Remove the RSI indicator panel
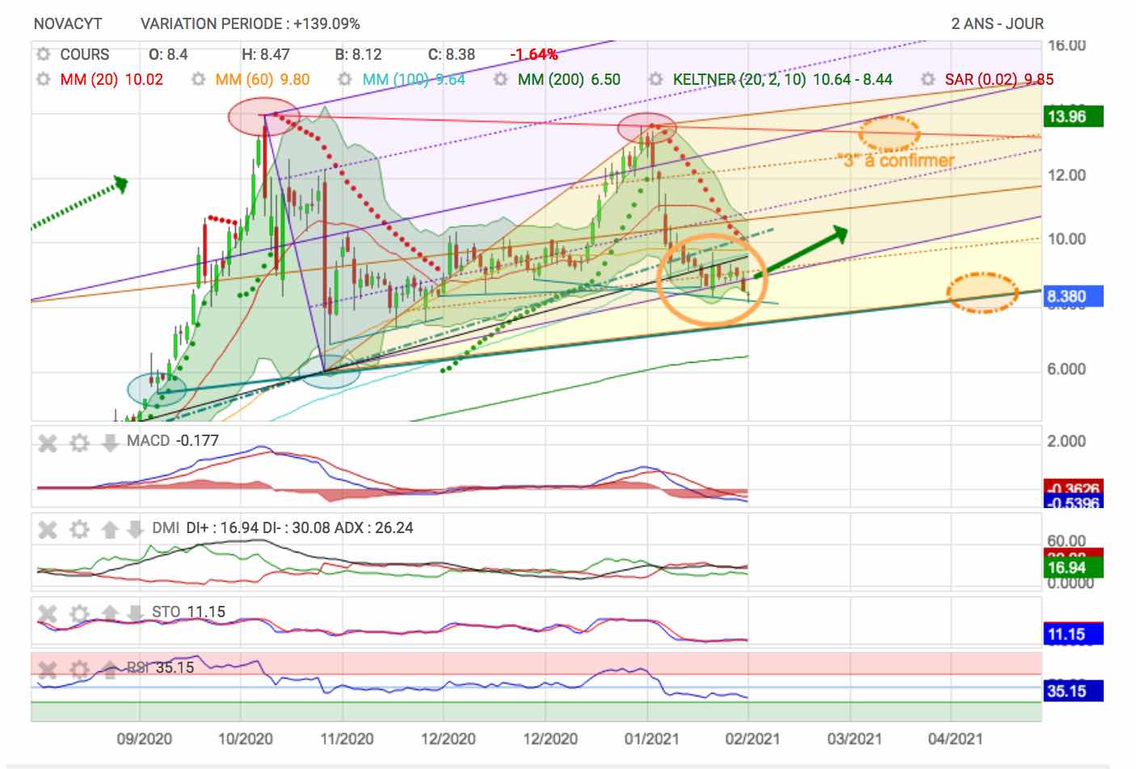This screenshot has width=1136, height=769. 48,669
